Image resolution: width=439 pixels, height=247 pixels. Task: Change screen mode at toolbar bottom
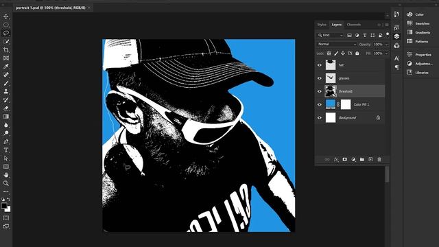click(6, 226)
